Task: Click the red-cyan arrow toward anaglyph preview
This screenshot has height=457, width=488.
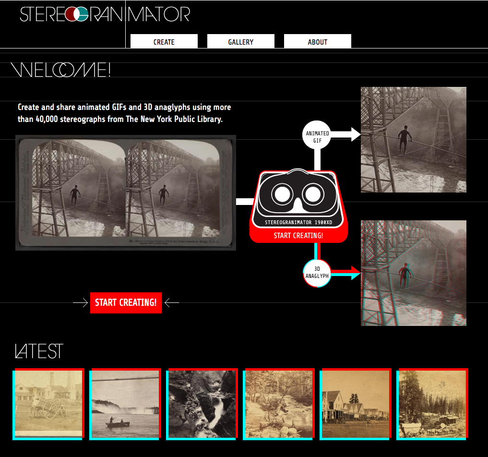Action: (346, 273)
